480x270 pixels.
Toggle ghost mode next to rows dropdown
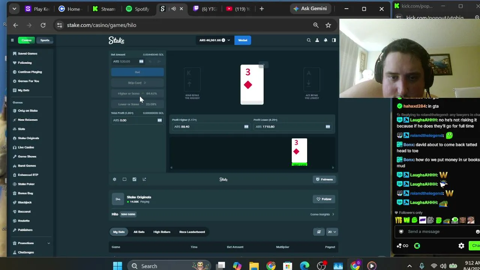point(319,232)
